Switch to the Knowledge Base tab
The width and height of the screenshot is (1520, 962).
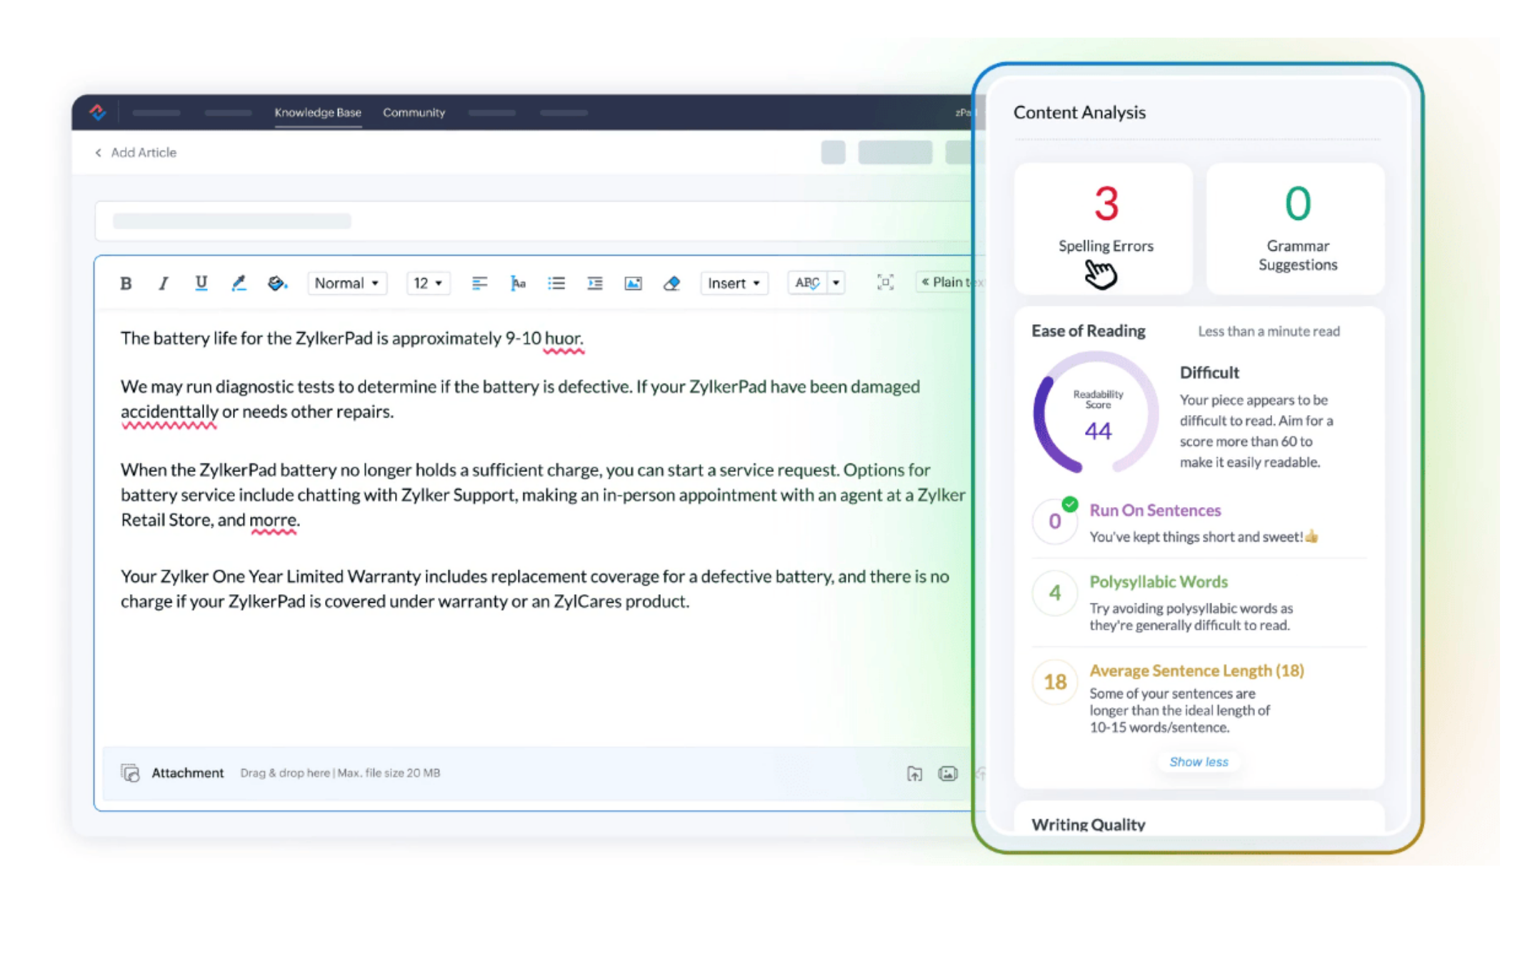click(x=318, y=112)
